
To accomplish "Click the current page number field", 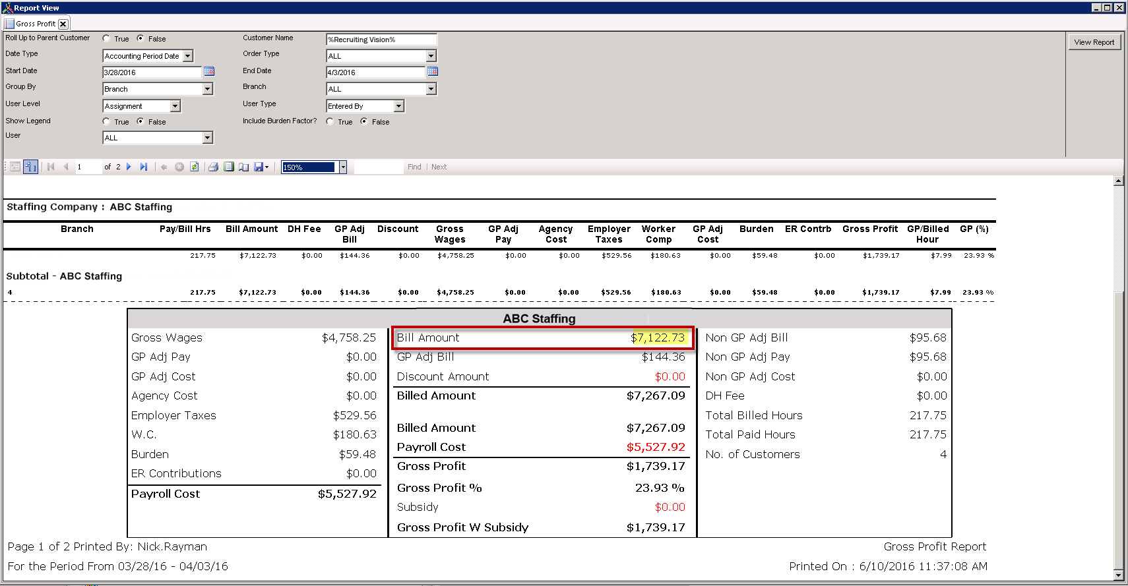I will [x=88, y=167].
